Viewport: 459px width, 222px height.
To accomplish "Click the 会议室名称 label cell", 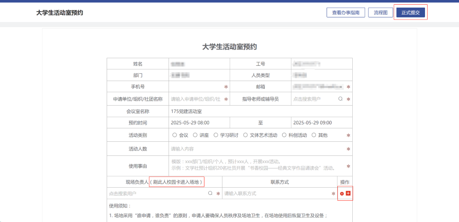I will tap(138, 111).
